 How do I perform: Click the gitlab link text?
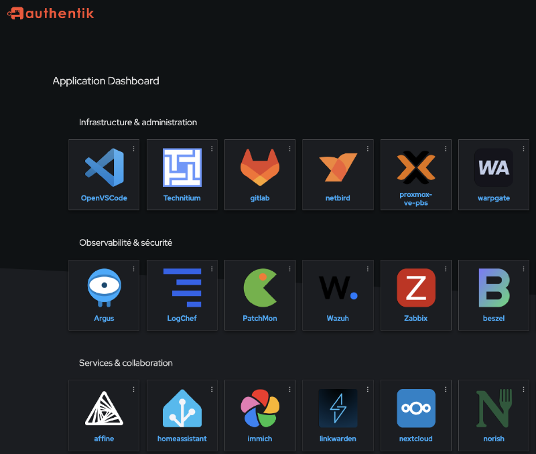point(260,198)
